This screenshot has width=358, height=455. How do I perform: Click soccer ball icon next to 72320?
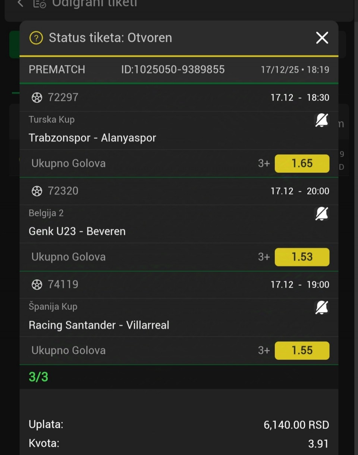37,191
